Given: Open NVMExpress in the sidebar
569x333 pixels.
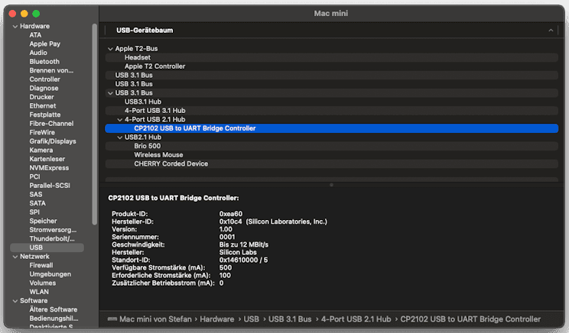Looking at the screenshot, I should coord(49,168).
